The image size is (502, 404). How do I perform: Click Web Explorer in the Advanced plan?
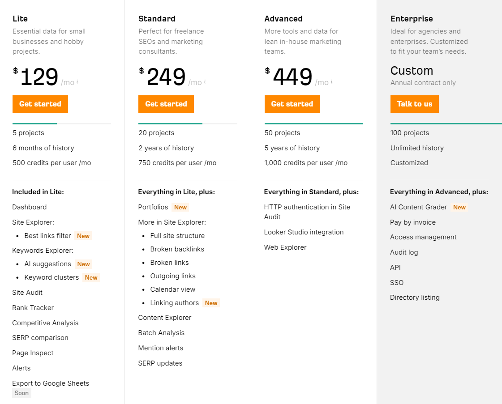click(x=285, y=247)
